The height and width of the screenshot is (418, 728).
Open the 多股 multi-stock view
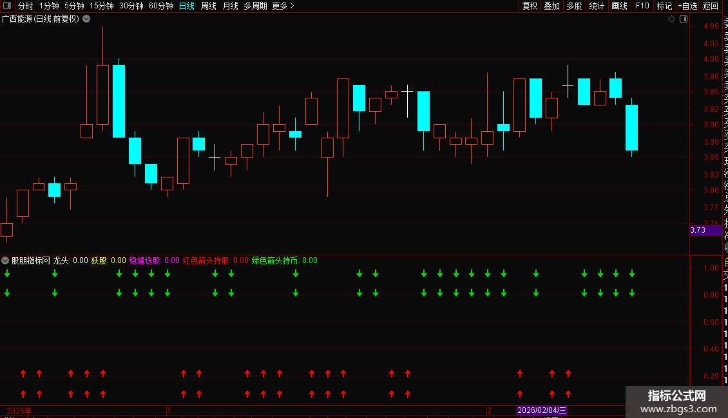pos(574,6)
